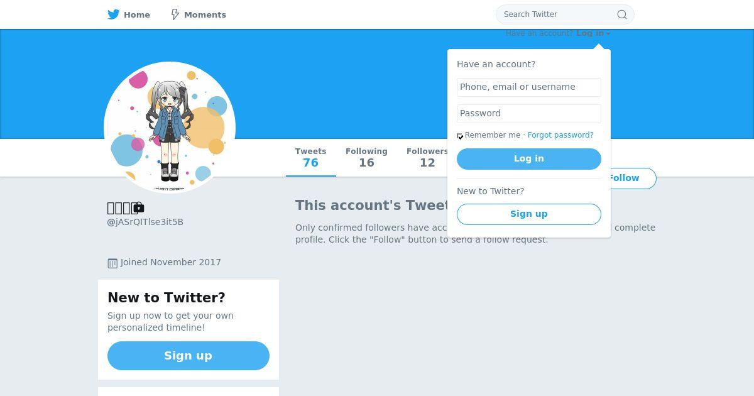The width and height of the screenshot is (754, 396).
Task: Click the blue Log in button
Action: 529,159
